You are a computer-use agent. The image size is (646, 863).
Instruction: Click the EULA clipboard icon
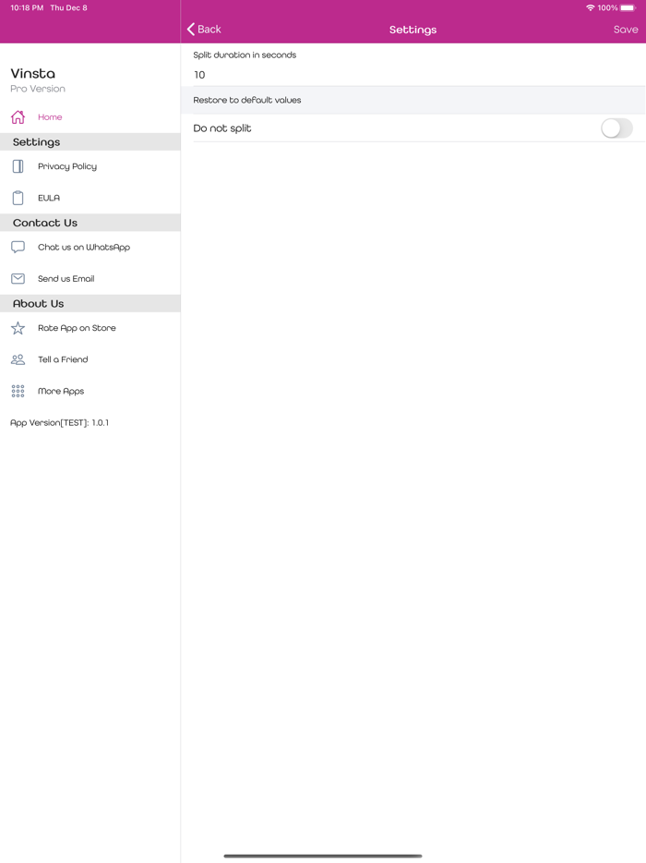click(18, 198)
